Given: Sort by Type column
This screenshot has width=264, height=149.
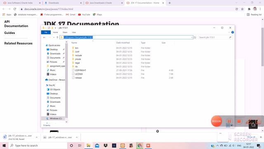Looking at the screenshot, I should coord(143,43).
